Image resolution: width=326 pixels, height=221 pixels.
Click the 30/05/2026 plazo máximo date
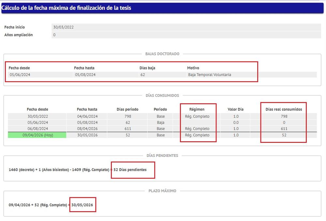click(x=82, y=205)
